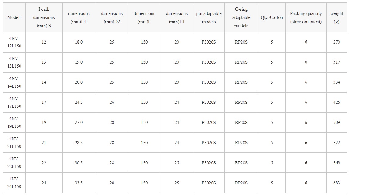
Task: Select the D1 value 27.0
Action: (x=79, y=123)
